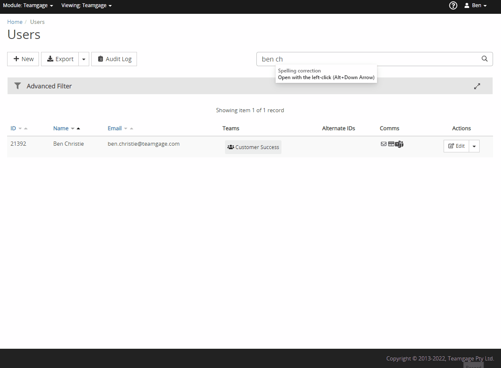Image resolution: width=501 pixels, height=368 pixels.
Task: Click the Teamgage copyright footer text
Action: click(440, 358)
